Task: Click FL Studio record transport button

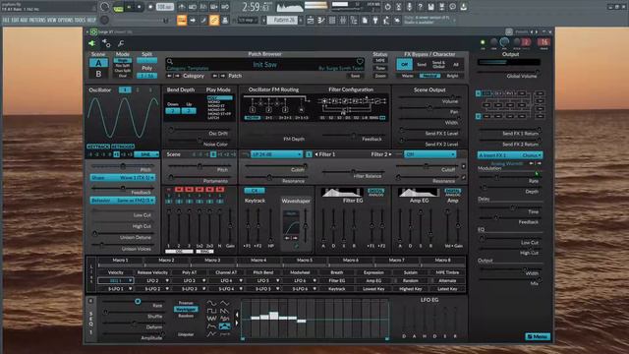Action: [150, 7]
